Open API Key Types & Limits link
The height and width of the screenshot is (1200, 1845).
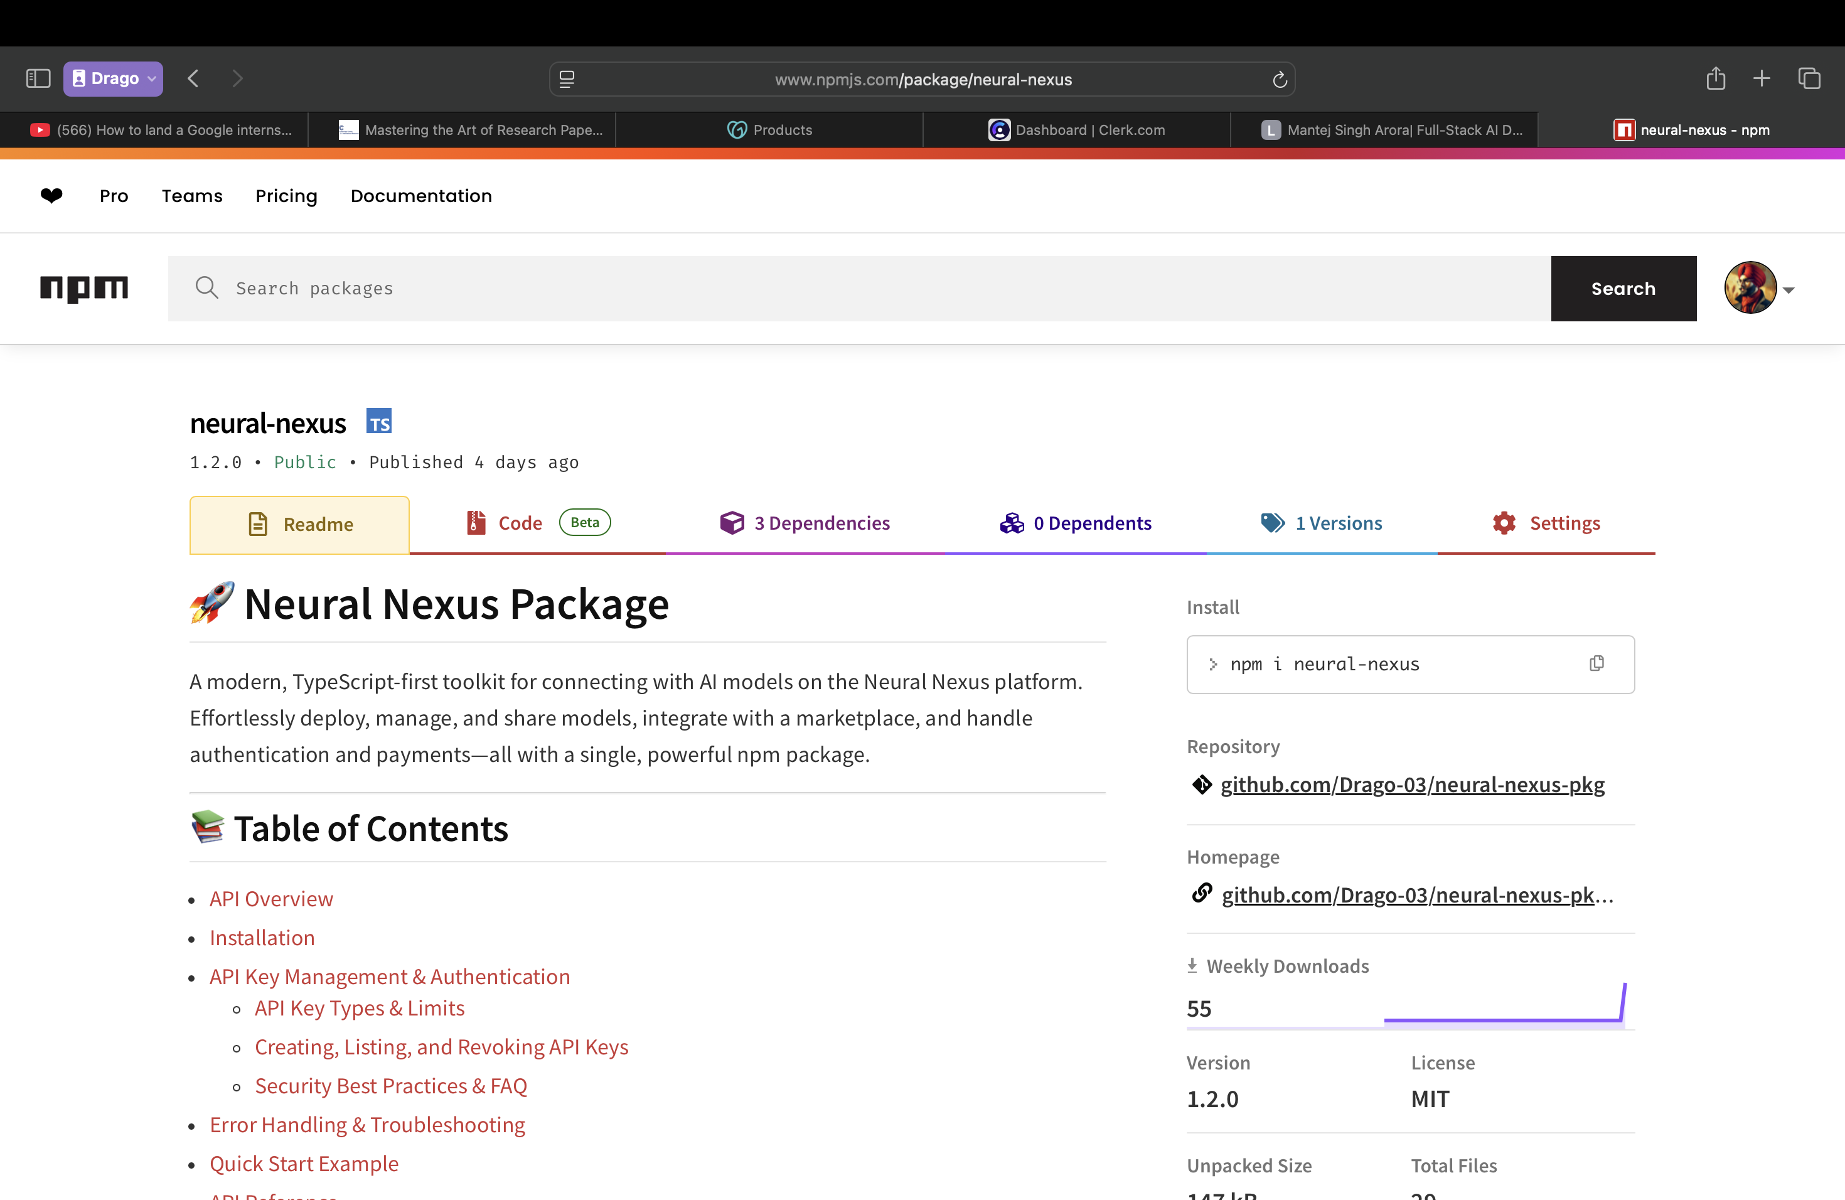[x=360, y=1008]
